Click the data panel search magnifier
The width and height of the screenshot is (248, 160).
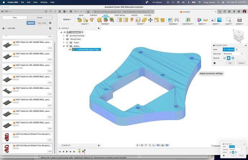51,12
